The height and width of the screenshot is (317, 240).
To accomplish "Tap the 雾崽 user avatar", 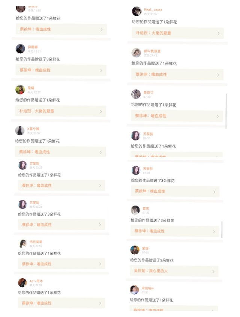I will (x=135, y=210).
